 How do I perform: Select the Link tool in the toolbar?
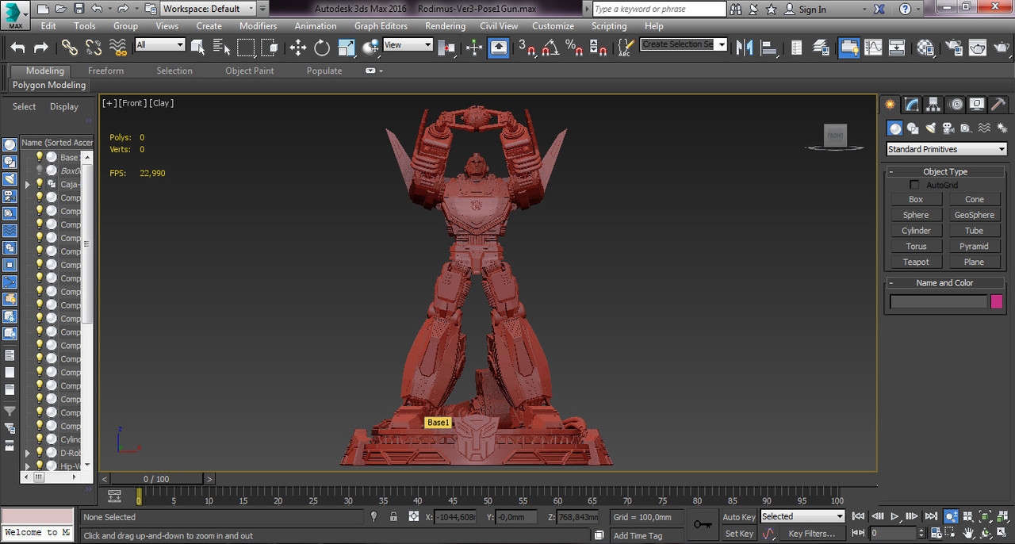(x=70, y=48)
